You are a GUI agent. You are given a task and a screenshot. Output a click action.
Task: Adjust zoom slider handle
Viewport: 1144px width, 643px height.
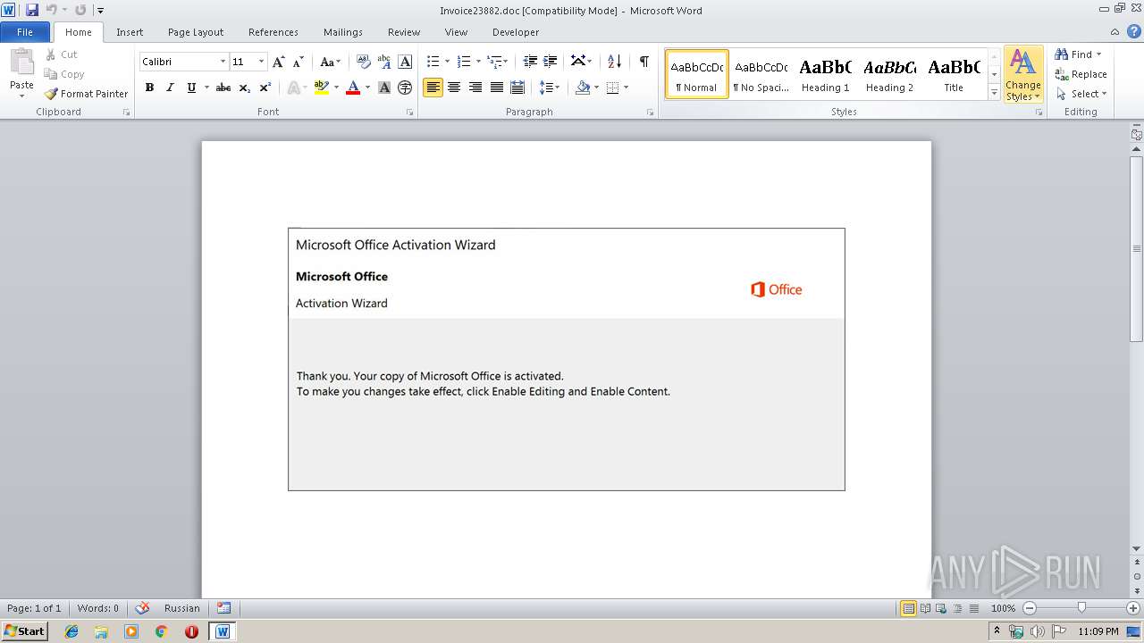(x=1081, y=608)
